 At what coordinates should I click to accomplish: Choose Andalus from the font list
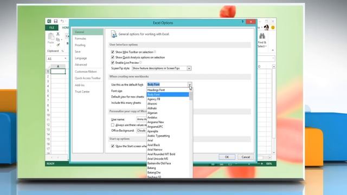click(x=168, y=118)
